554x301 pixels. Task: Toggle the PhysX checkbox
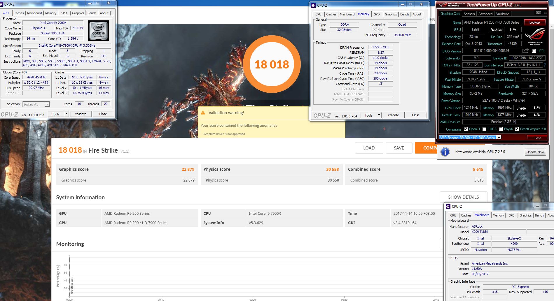pyautogui.click(x=501, y=129)
